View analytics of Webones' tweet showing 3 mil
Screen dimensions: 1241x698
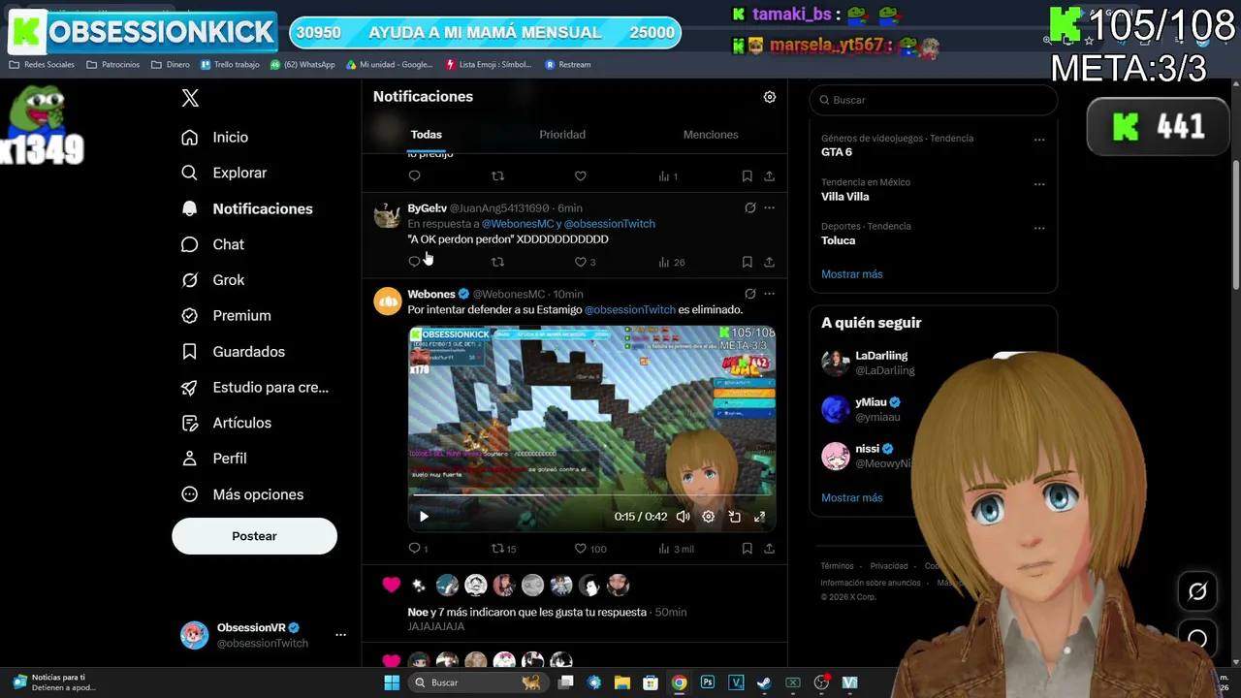coord(676,549)
